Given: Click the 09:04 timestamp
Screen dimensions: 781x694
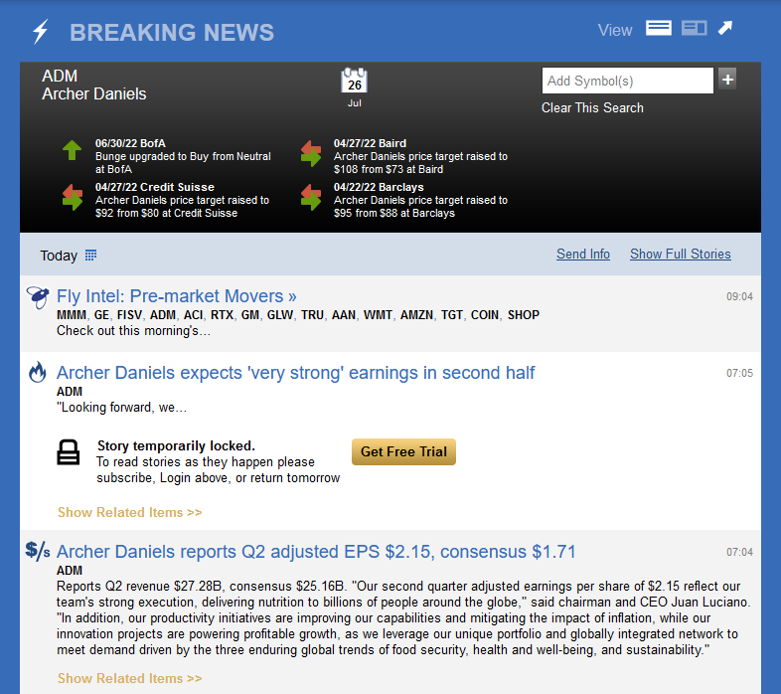Looking at the screenshot, I should [x=739, y=296].
